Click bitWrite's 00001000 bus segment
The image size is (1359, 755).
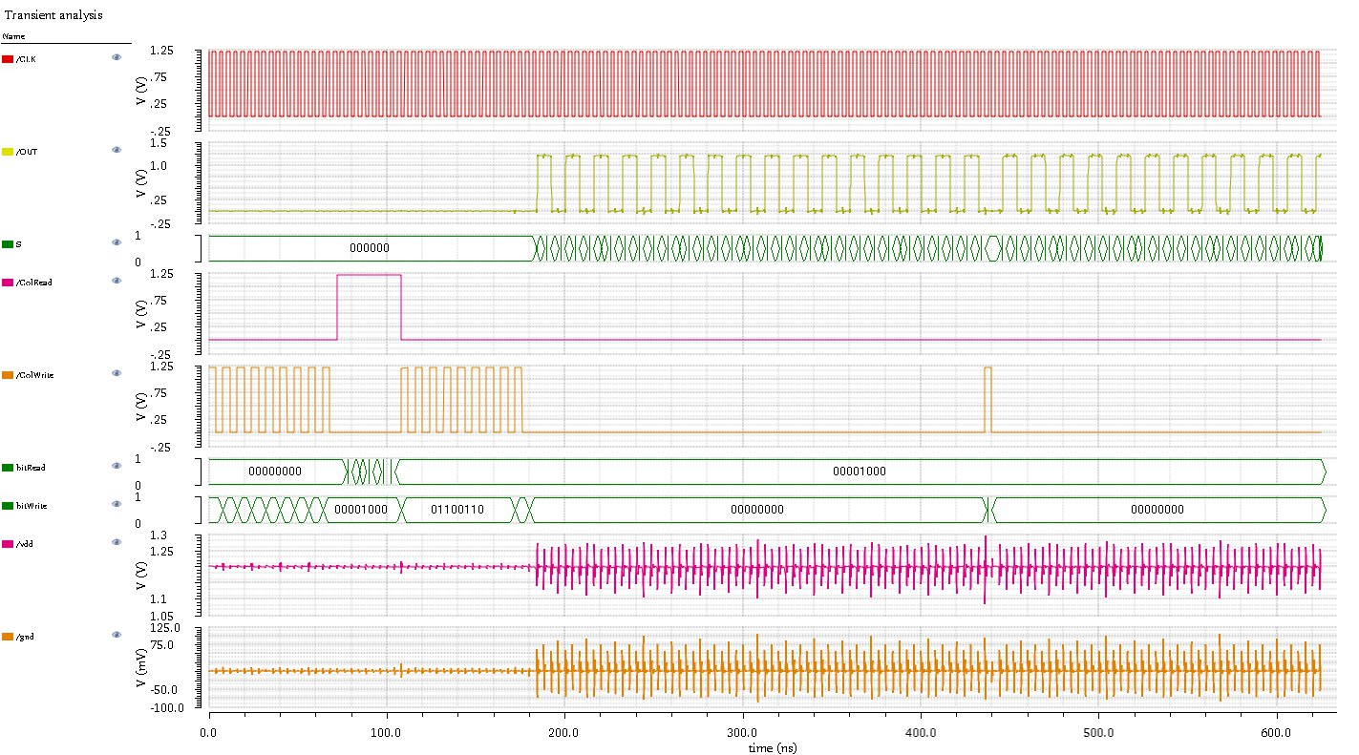pos(361,510)
